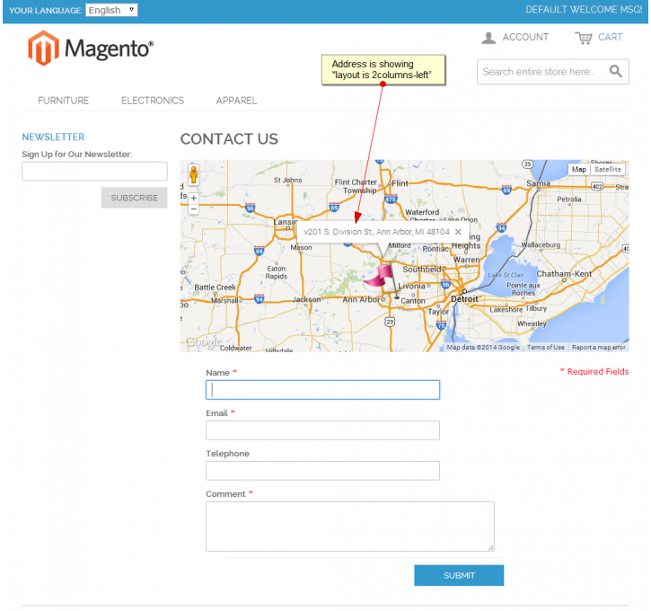Open the shopping Cart icon

pos(584,38)
